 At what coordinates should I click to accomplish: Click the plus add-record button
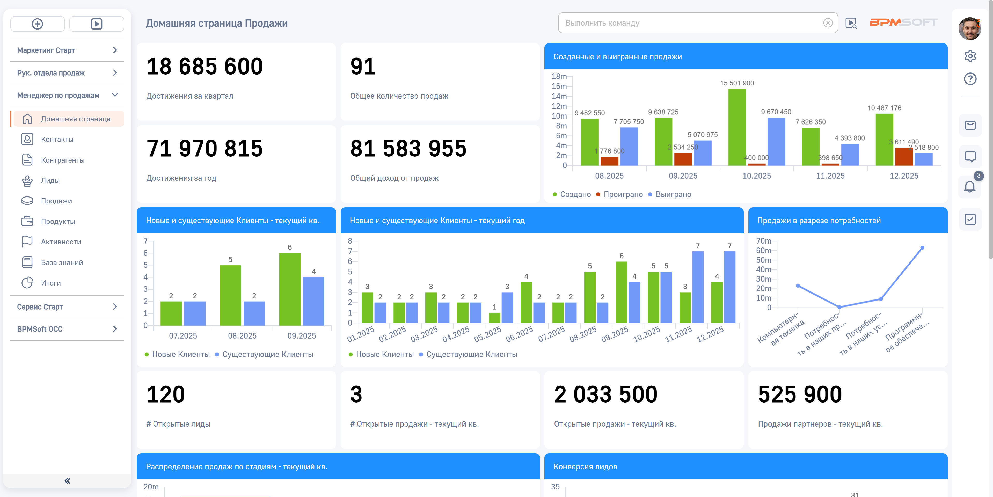tap(37, 24)
